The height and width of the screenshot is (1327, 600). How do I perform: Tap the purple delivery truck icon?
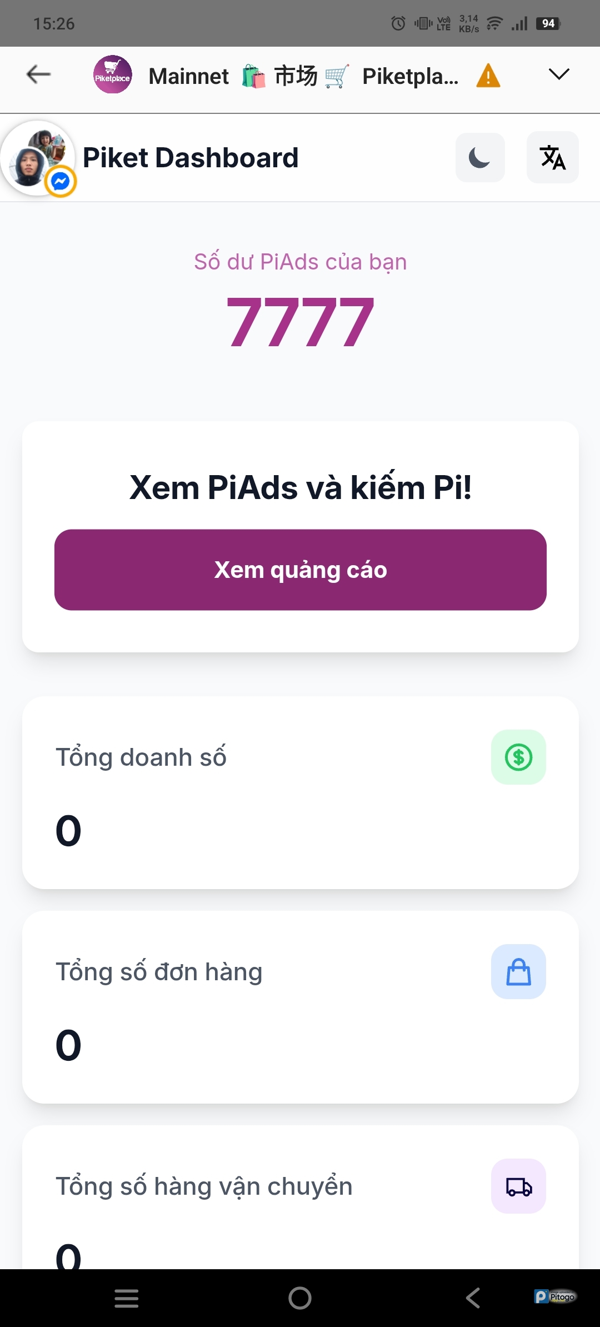pyautogui.click(x=518, y=1186)
